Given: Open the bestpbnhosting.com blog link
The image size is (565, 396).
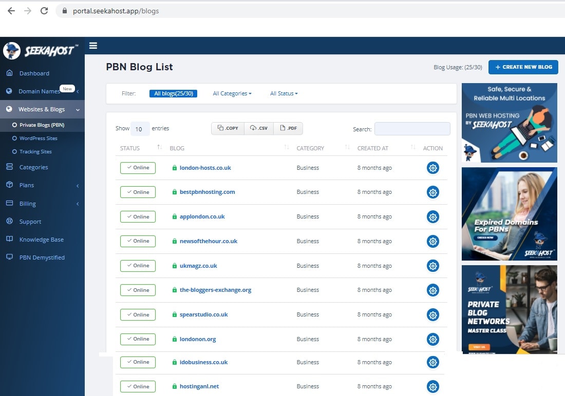Looking at the screenshot, I should (207, 192).
